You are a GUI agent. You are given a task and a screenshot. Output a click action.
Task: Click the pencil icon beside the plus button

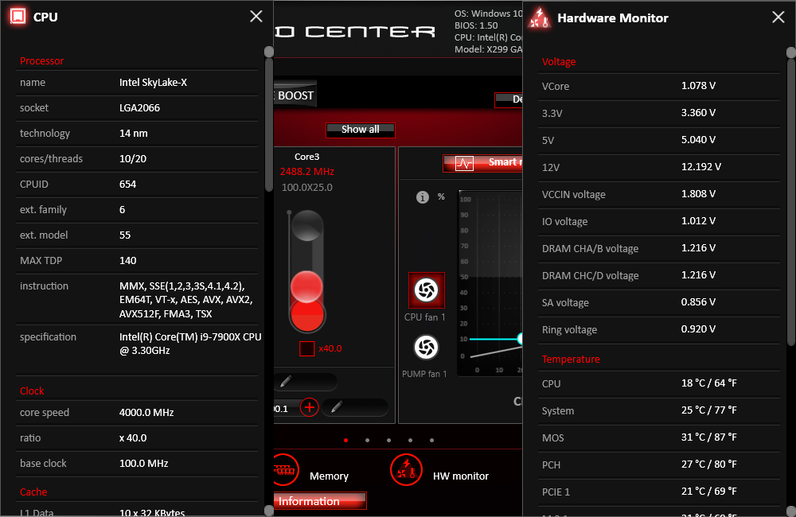(x=337, y=407)
